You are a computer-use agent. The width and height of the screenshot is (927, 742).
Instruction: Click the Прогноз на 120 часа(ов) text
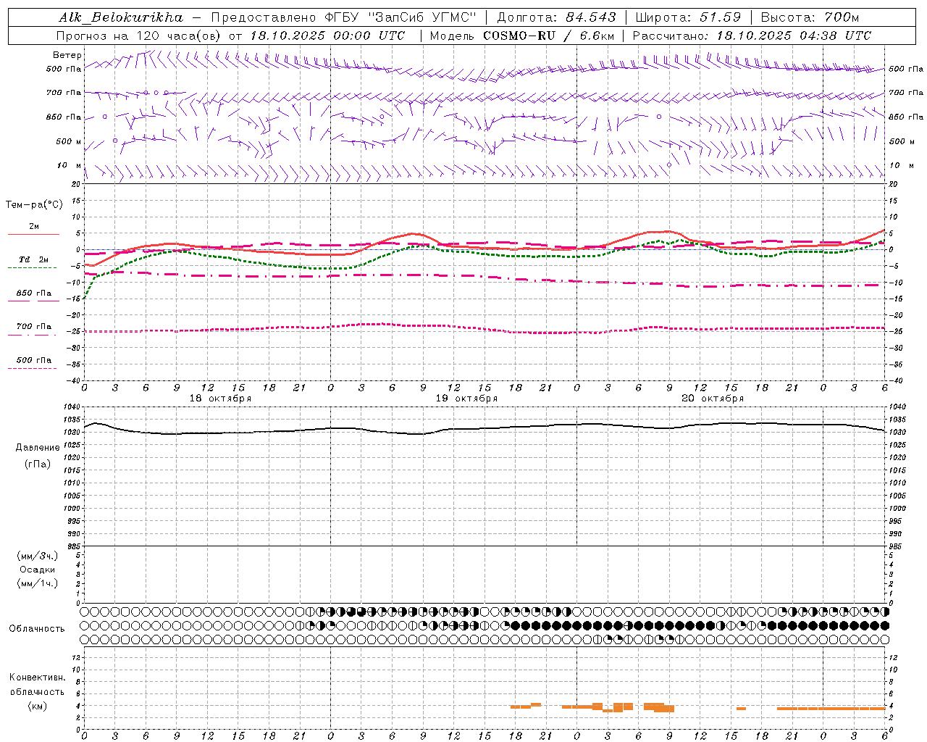[140, 36]
